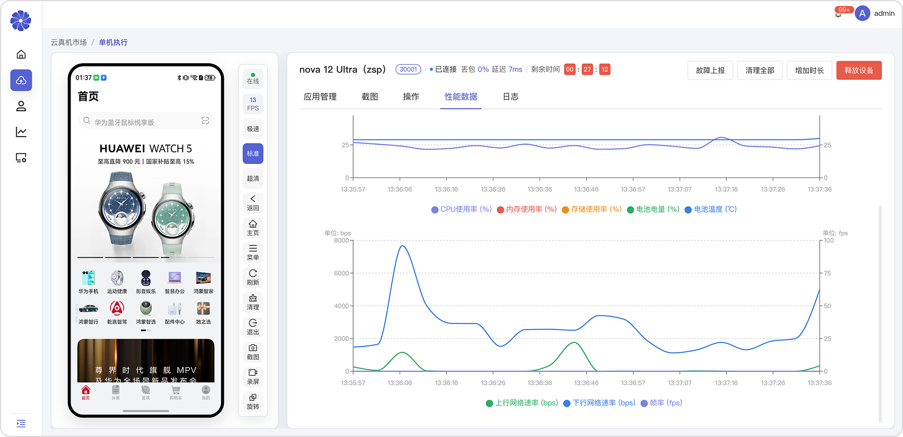Click the 清理 clean control
Viewport: 903px width, 437px height.
coord(253,302)
